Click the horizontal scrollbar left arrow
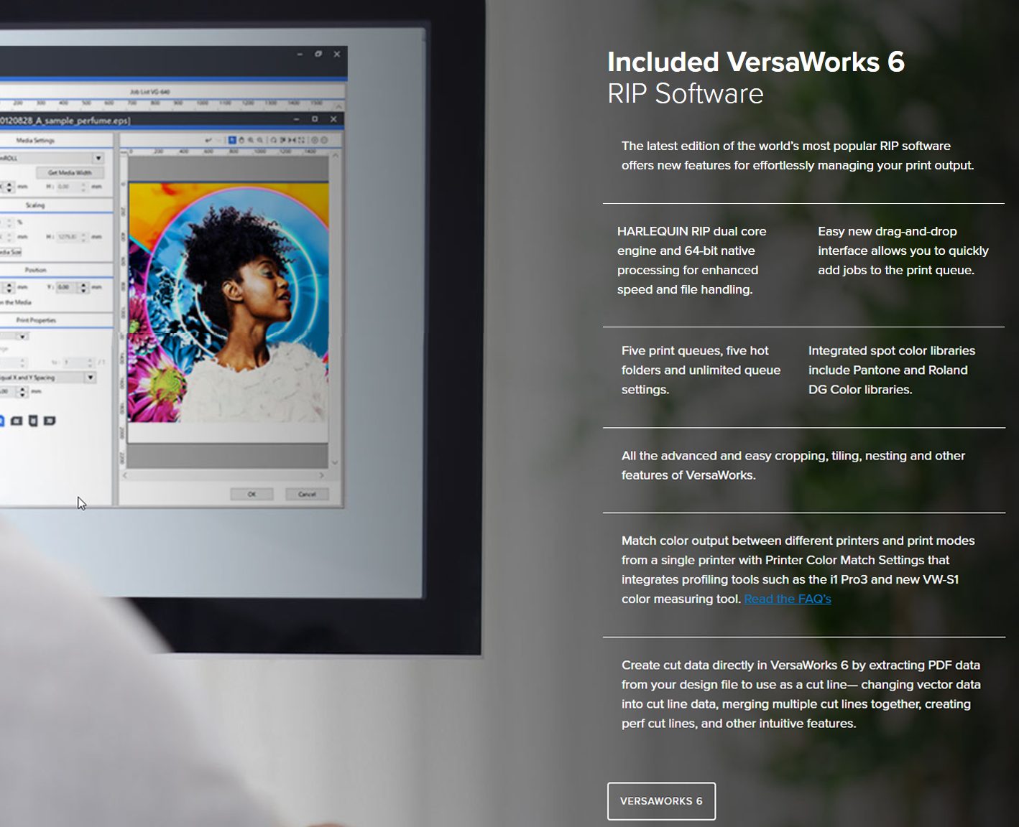The width and height of the screenshot is (1019, 827). click(125, 475)
